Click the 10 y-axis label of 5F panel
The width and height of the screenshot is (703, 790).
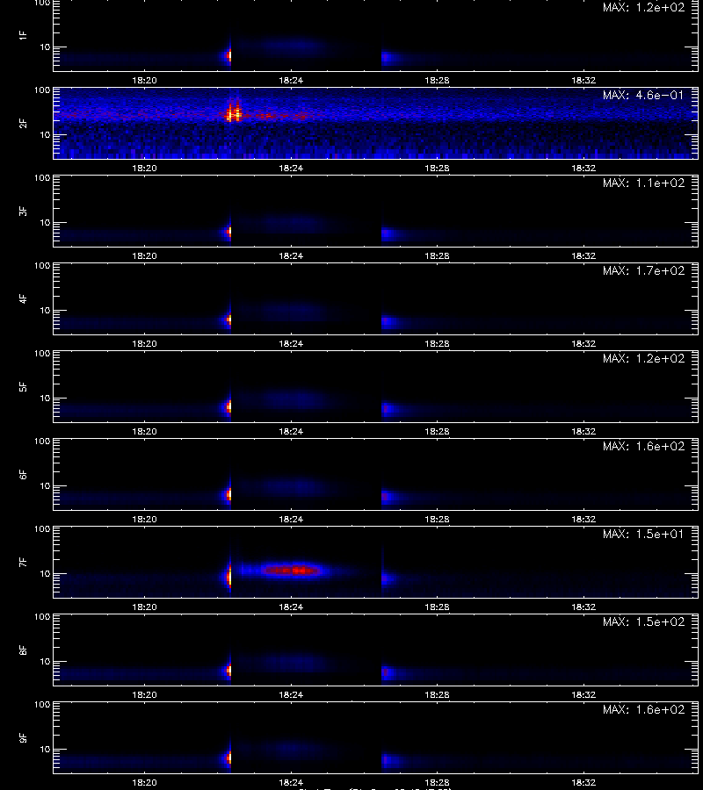coord(45,398)
